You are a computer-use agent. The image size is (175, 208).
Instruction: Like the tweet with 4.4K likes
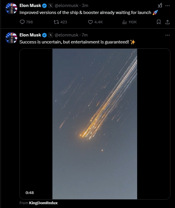pos(90,22)
